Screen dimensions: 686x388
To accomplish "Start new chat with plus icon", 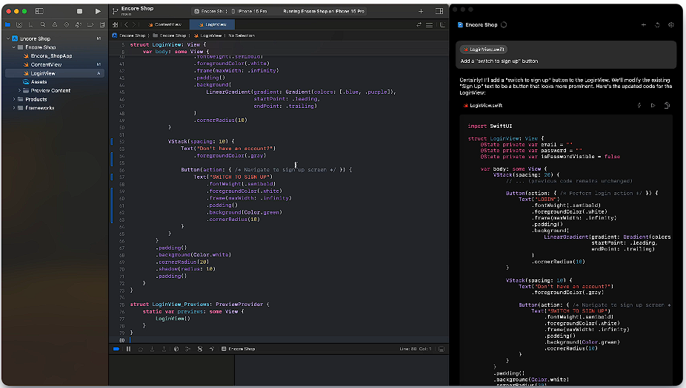I will coord(643,25).
